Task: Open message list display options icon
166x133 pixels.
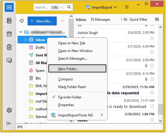Action: tap(157, 19)
